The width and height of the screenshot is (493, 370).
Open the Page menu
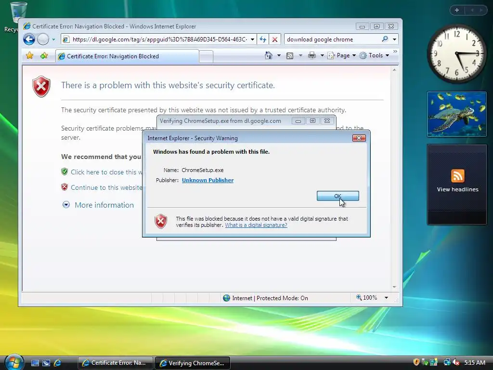[342, 55]
